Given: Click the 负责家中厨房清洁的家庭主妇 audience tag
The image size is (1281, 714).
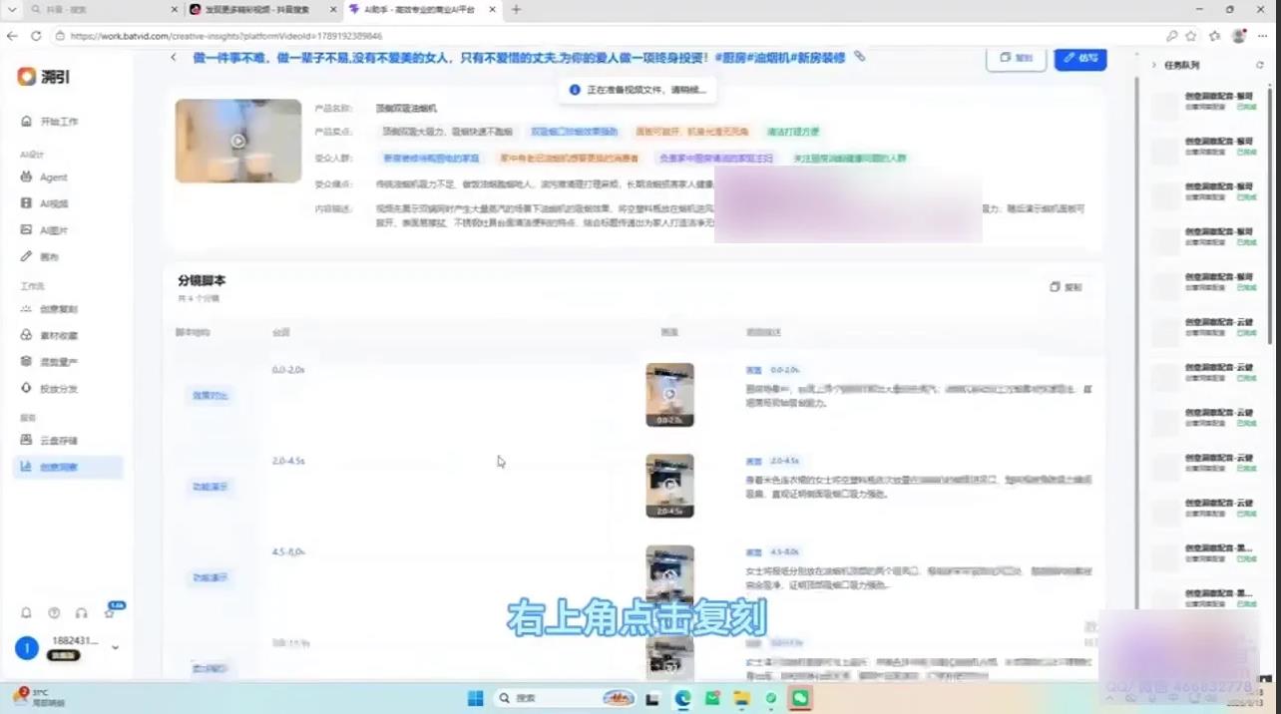Looking at the screenshot, I should tap(715, 158).
